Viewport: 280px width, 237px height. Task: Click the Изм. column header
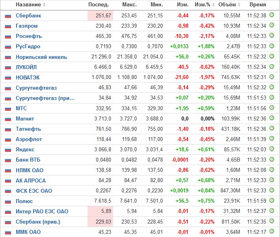pos(183,5)
